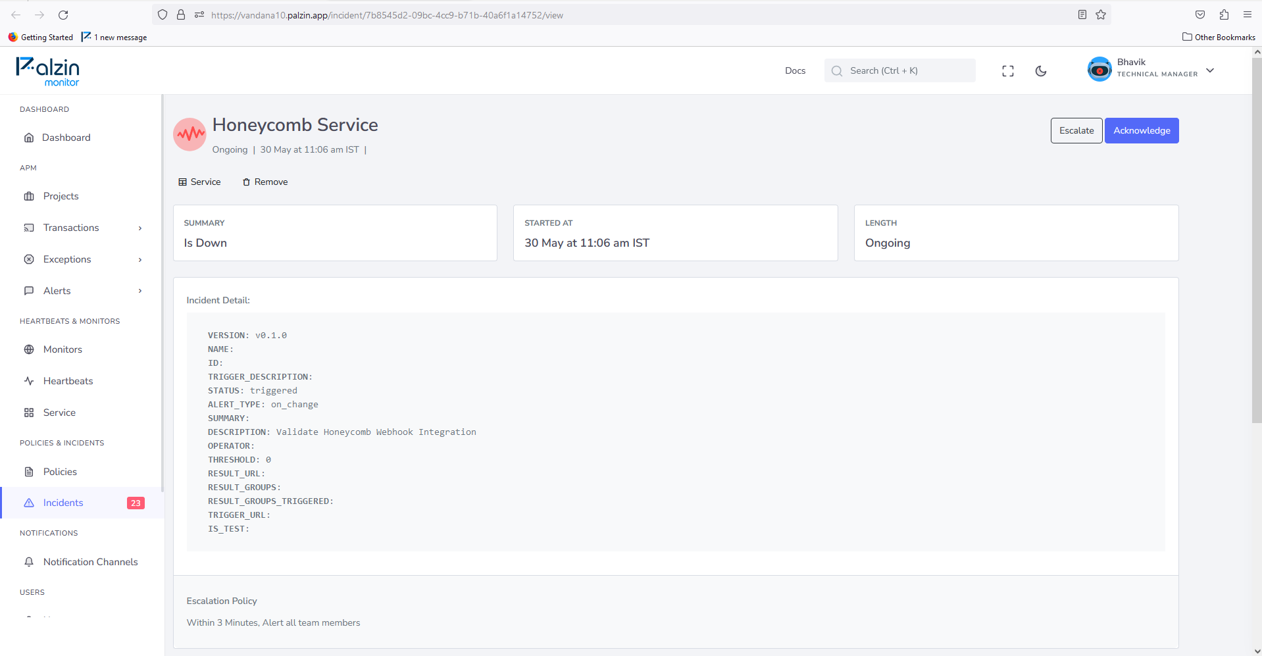Click Bhavik's user avatar
This screenshot has width=1262, height=656.
tap(1099, 69)
